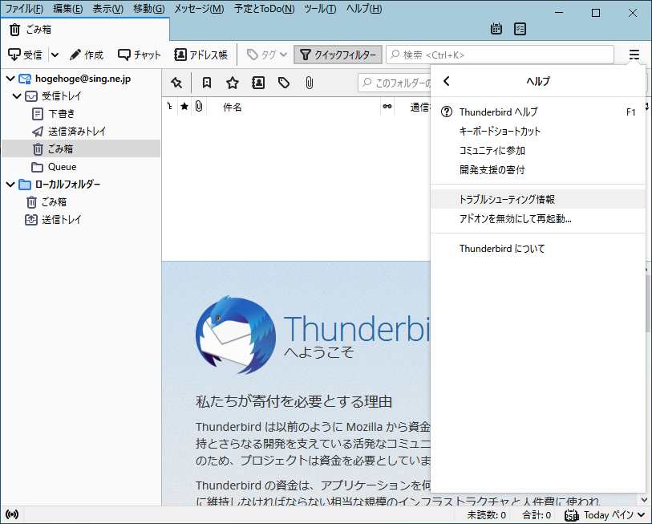652x524 pixels.
Task: Select the ごみ箱 tab
Action: [85, 30]
